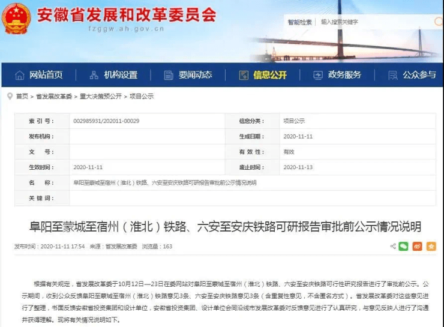Share article via orange icon after Weibo
This screenshot has height=327, width=444.
430,246
